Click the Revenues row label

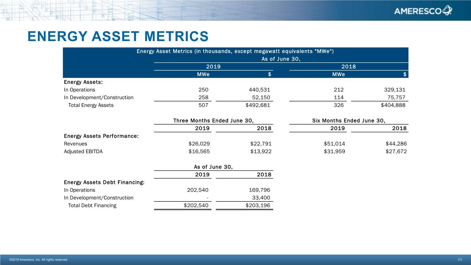click(x=76, y=144)
